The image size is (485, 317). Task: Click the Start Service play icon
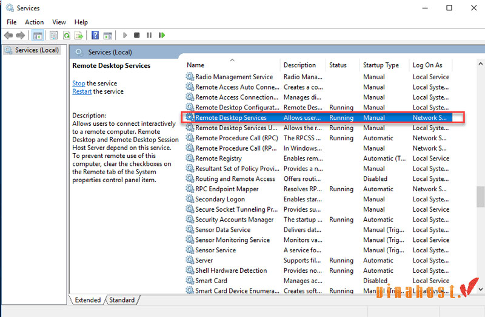(125, 35)
